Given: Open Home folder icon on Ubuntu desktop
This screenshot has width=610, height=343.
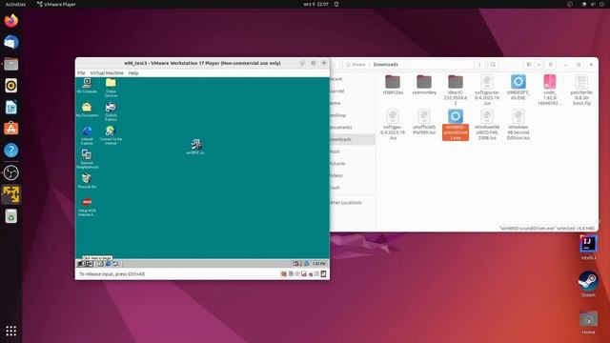Looking at the screenshot, I should (588, 322).
